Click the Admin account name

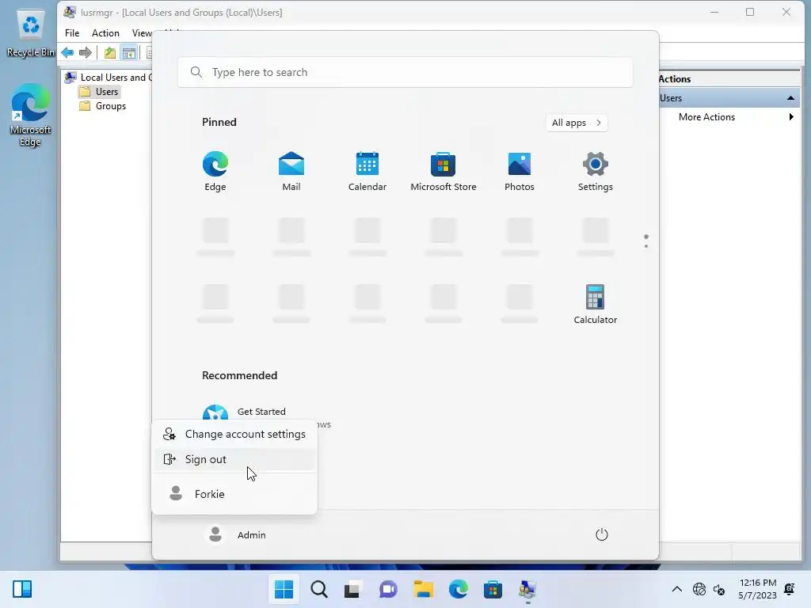coord(251,535)
